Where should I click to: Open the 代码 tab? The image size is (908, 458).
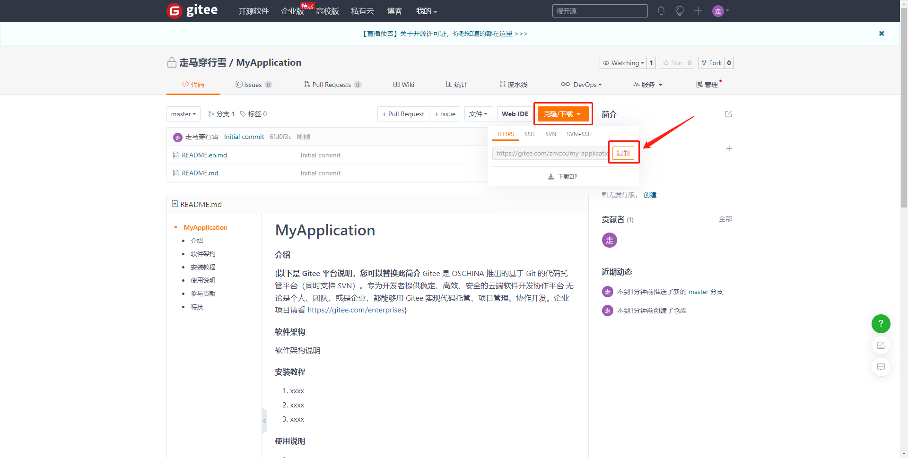point(193,85)
